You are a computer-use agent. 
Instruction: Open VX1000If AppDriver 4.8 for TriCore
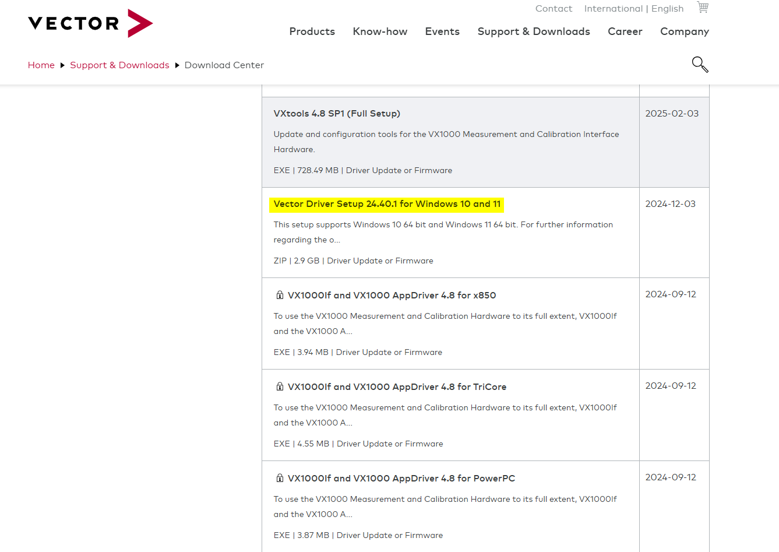tap(397, 387)
